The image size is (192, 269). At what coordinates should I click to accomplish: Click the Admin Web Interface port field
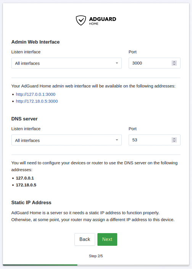(x=155, y=63)
